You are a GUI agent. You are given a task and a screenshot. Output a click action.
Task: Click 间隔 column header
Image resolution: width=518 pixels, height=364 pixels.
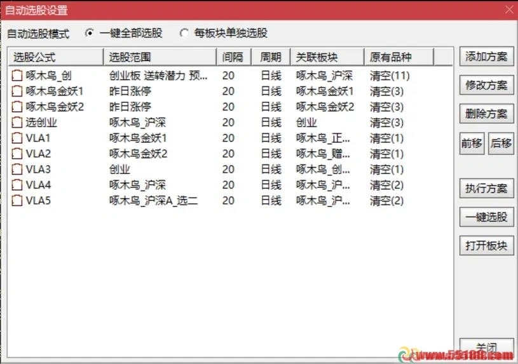234,57
